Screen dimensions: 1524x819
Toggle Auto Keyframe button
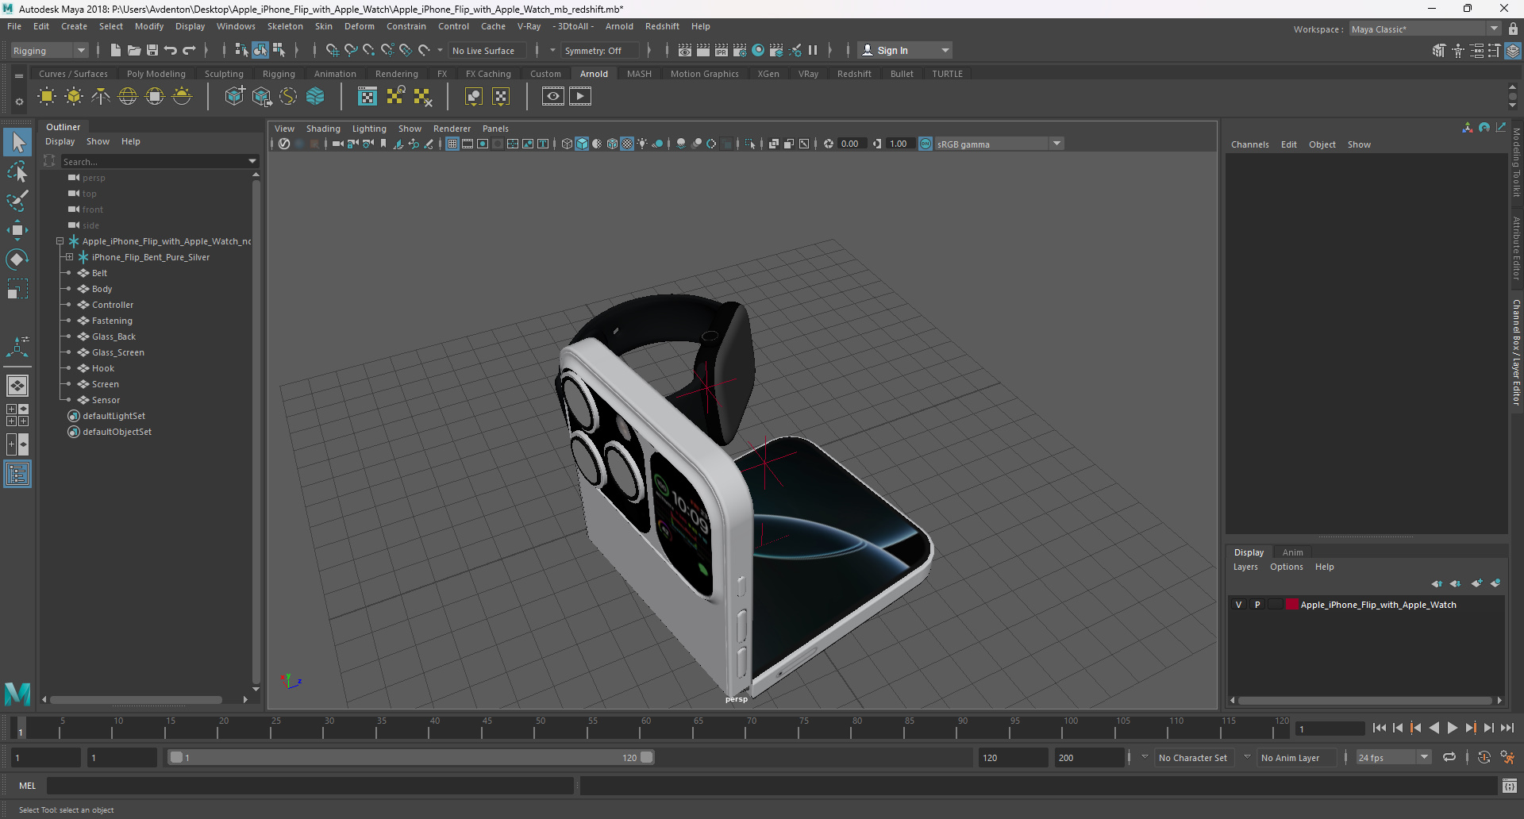1484,757
